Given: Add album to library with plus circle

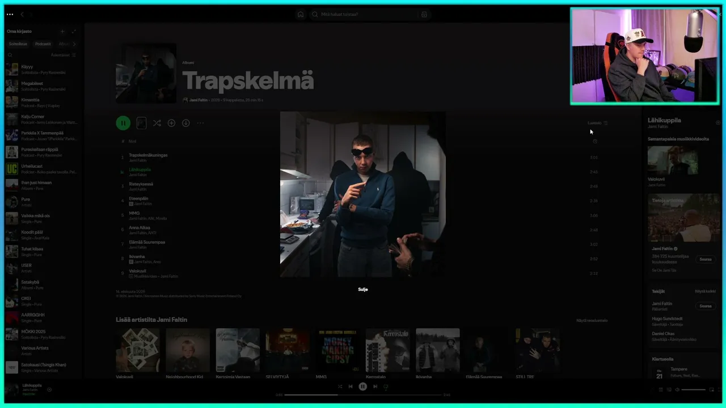Looking at the screenshot, I should pyautogui.click(x=171, y=123).
